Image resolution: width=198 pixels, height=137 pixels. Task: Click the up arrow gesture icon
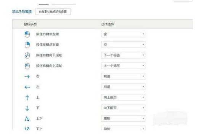(x=27, y=98)
